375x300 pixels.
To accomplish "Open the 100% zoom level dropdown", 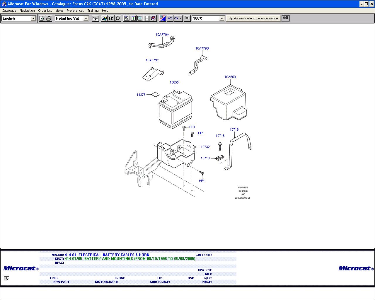I will (x=222, y=18).
